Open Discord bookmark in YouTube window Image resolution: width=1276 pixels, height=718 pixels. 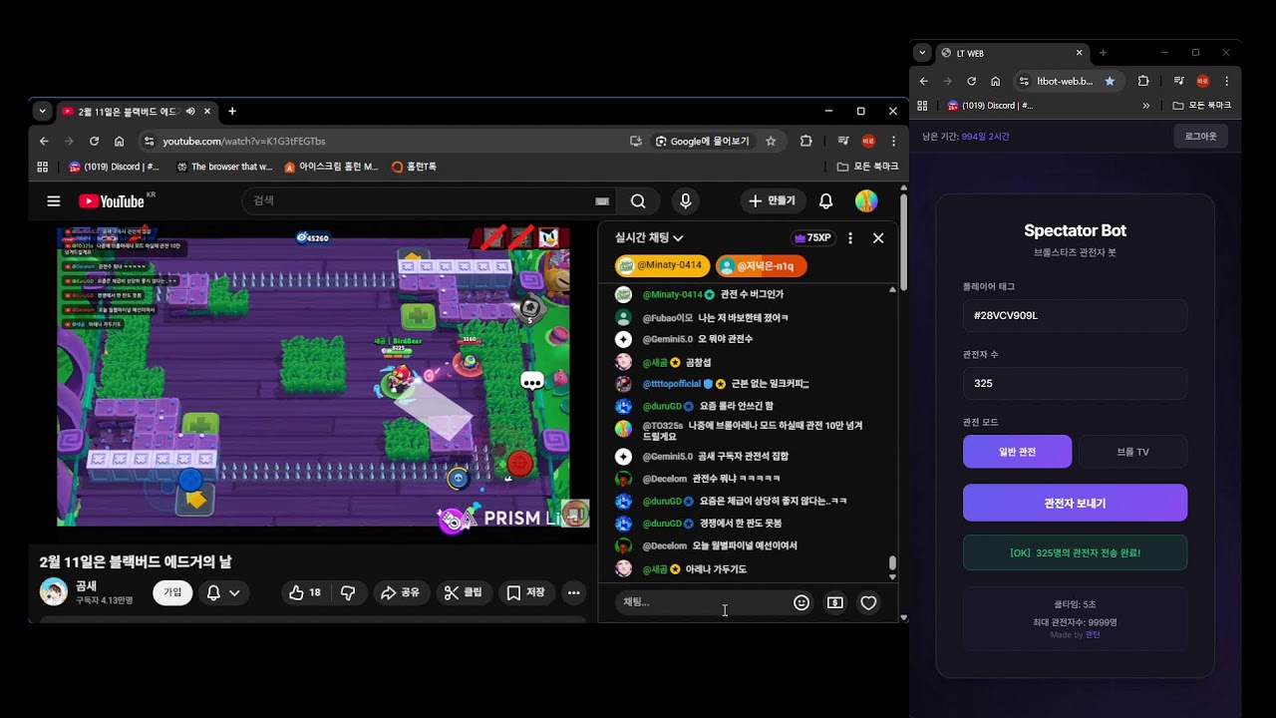[114, 167]
